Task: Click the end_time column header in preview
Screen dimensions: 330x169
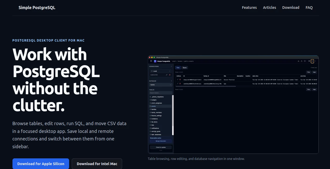Action: [x=303, y=76]
